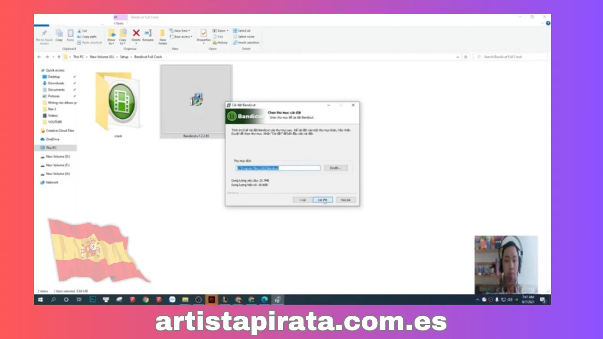Expand the Copy to dropdown
The height and width of the screenshot is (339, 603).
[x=123, y=36]
